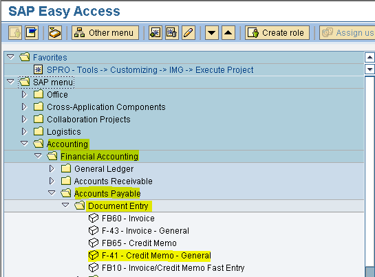Screen dimensions: 375x277
Task: Click the Favorites folder icon
Action: click(x=24, y=57)
